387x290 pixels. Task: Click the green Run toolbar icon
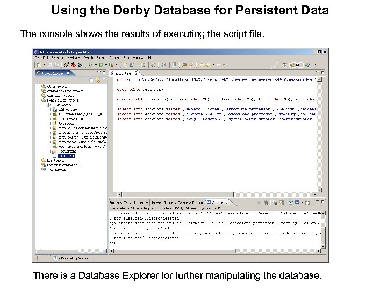click(101, 65)
